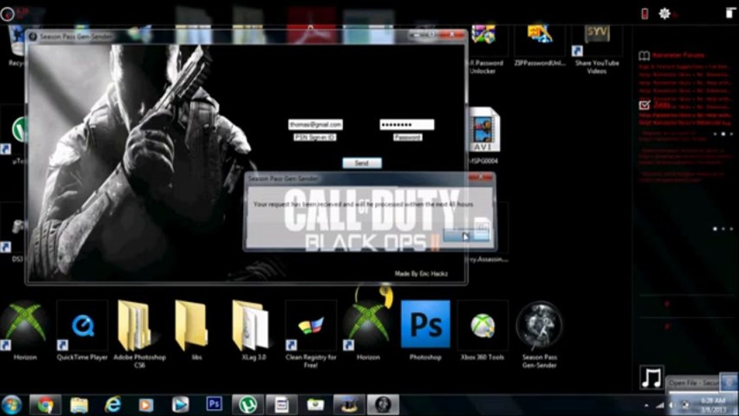Click the circular gauge icon in the top bar
Screen dimensions: 739x416
click(x=7, y=13)
